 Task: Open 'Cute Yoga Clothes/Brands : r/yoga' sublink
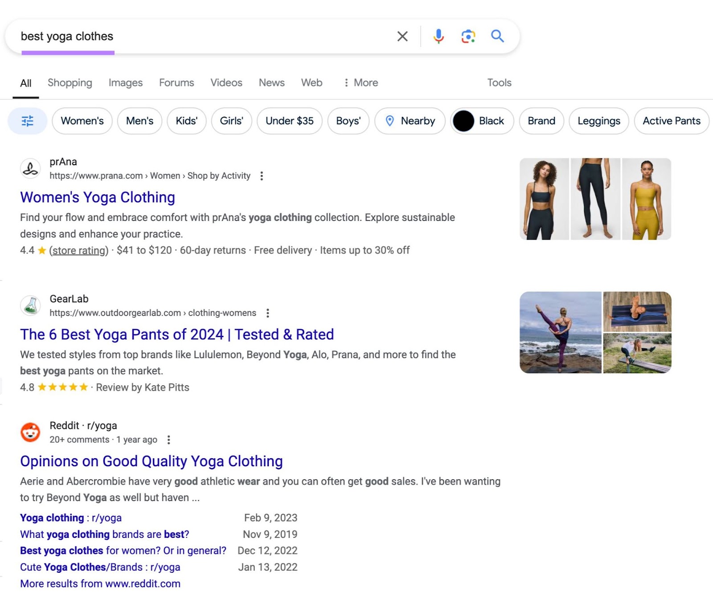(x=100, y=567)
